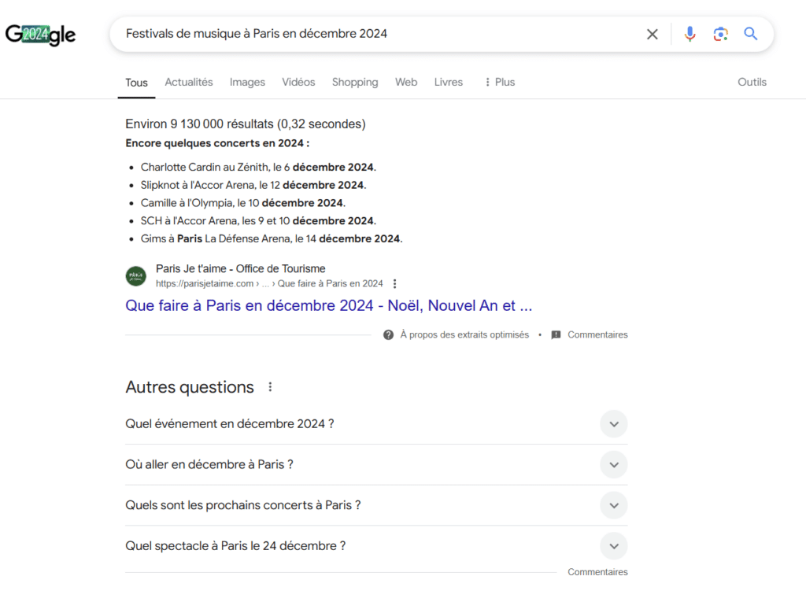Click Commentaires below the Autres questions list
The width and height of the screenshot is (806, 598).
[x=597, y=572]
